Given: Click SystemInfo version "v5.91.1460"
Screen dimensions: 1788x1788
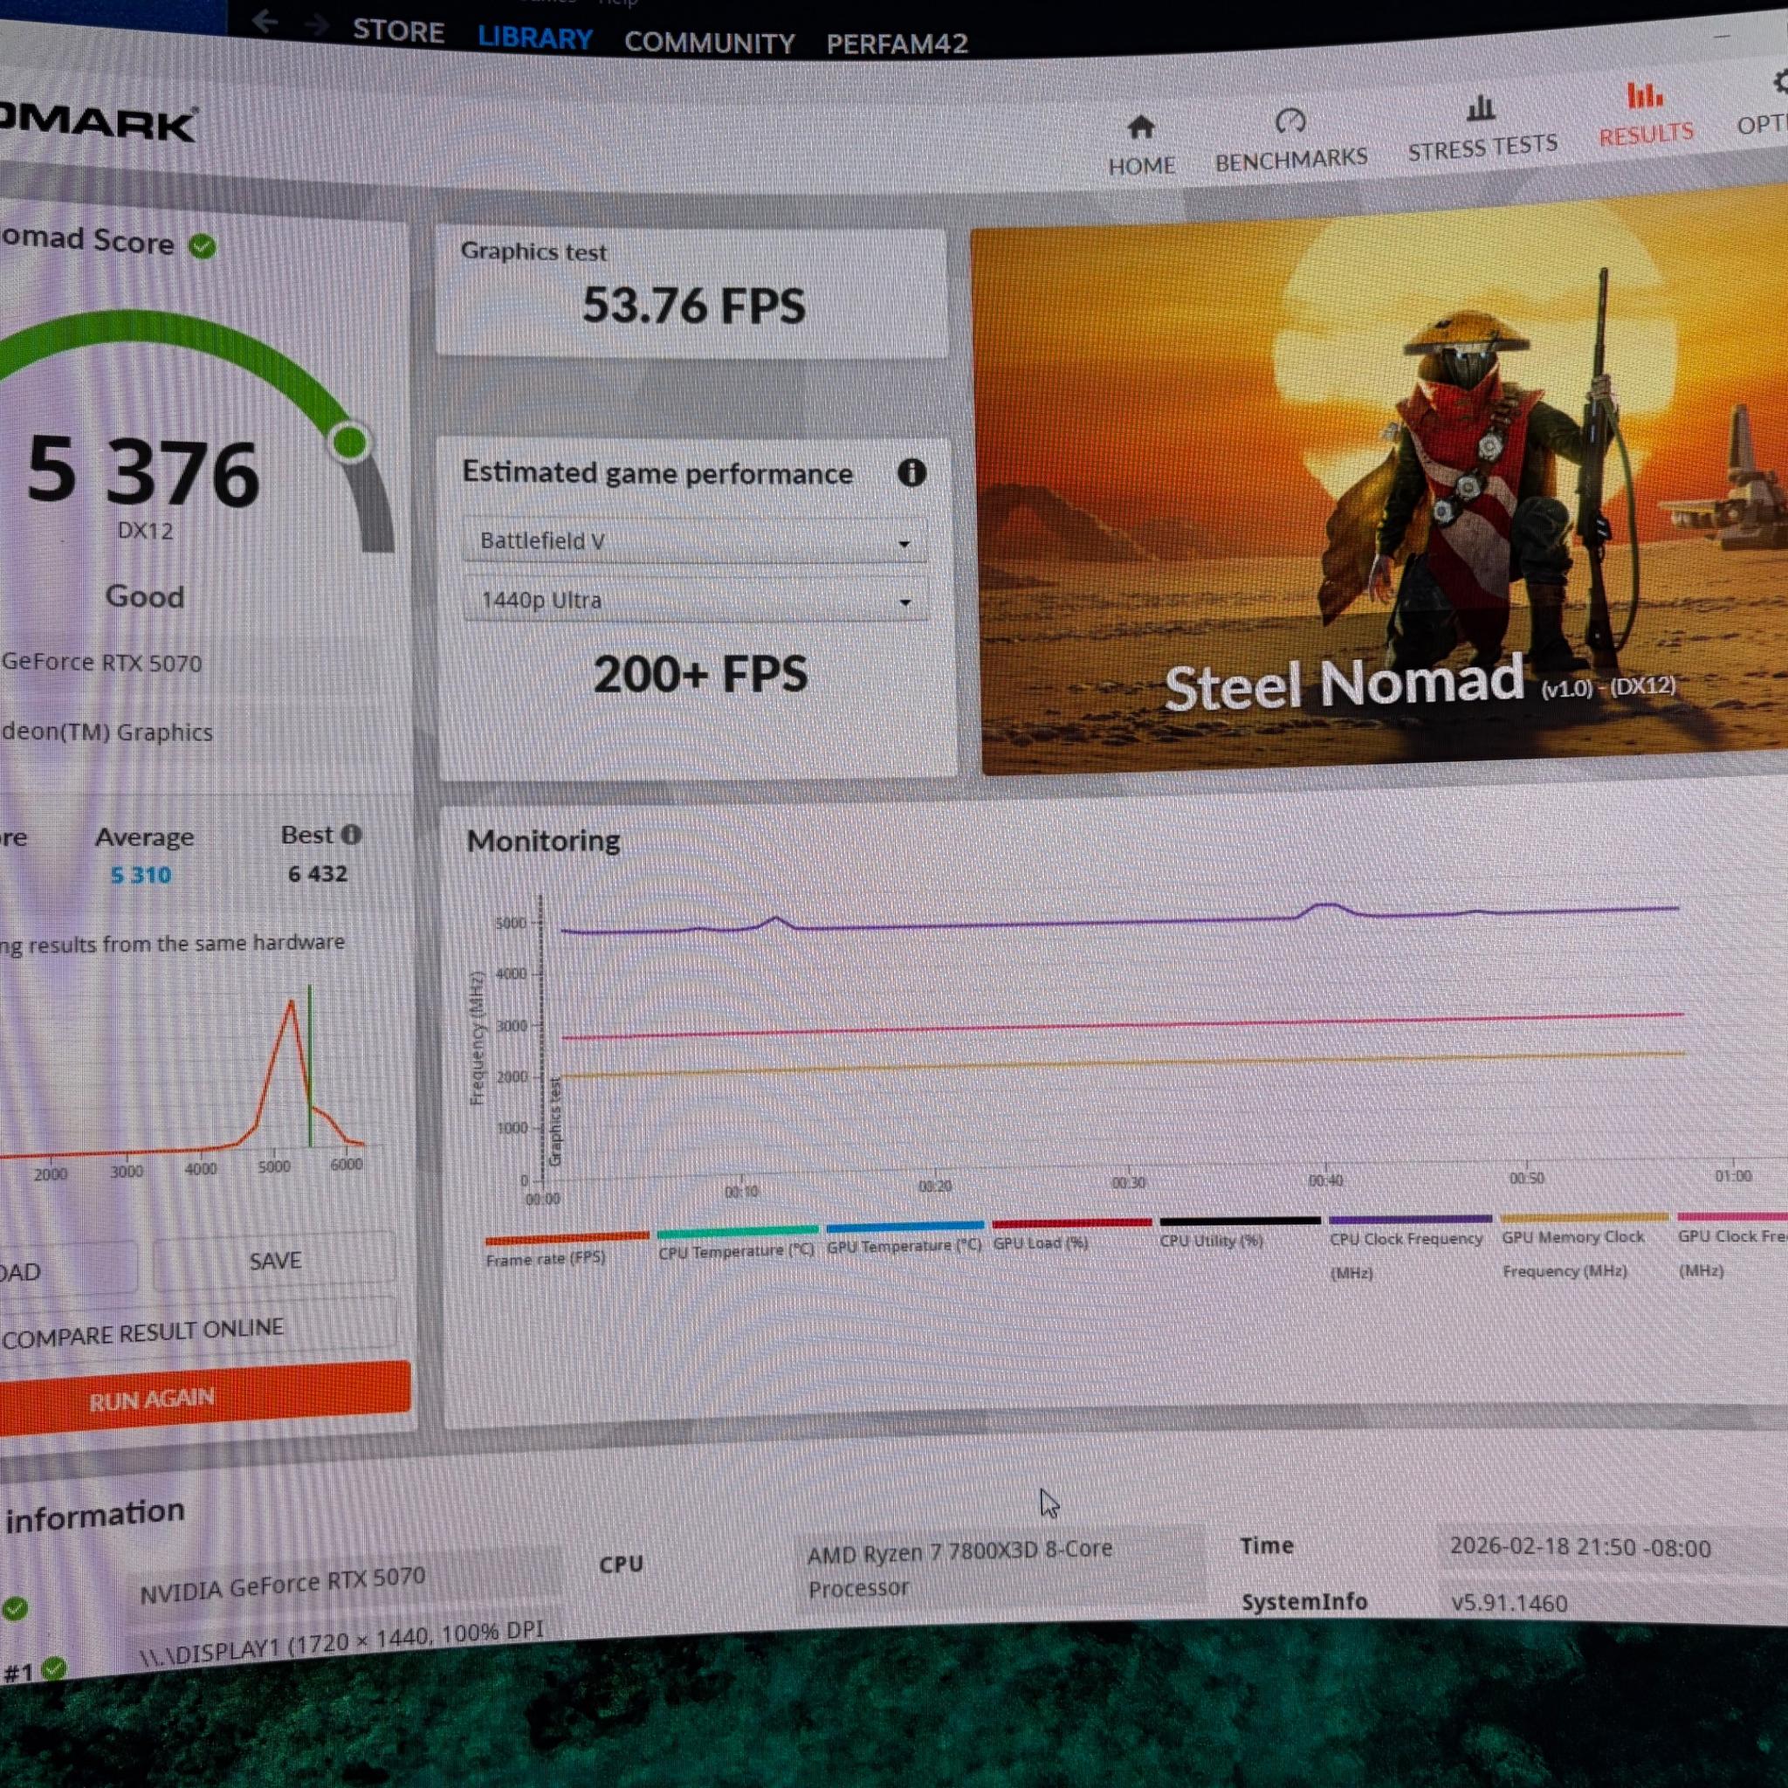Looking at the screenshot, I should click(1509, 1603).
